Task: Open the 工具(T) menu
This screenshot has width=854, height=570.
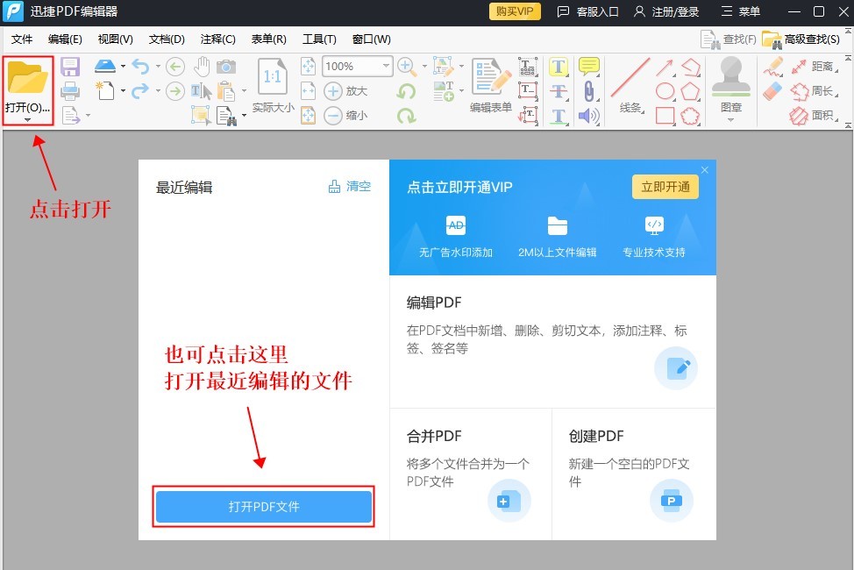Action: [319, 39]
